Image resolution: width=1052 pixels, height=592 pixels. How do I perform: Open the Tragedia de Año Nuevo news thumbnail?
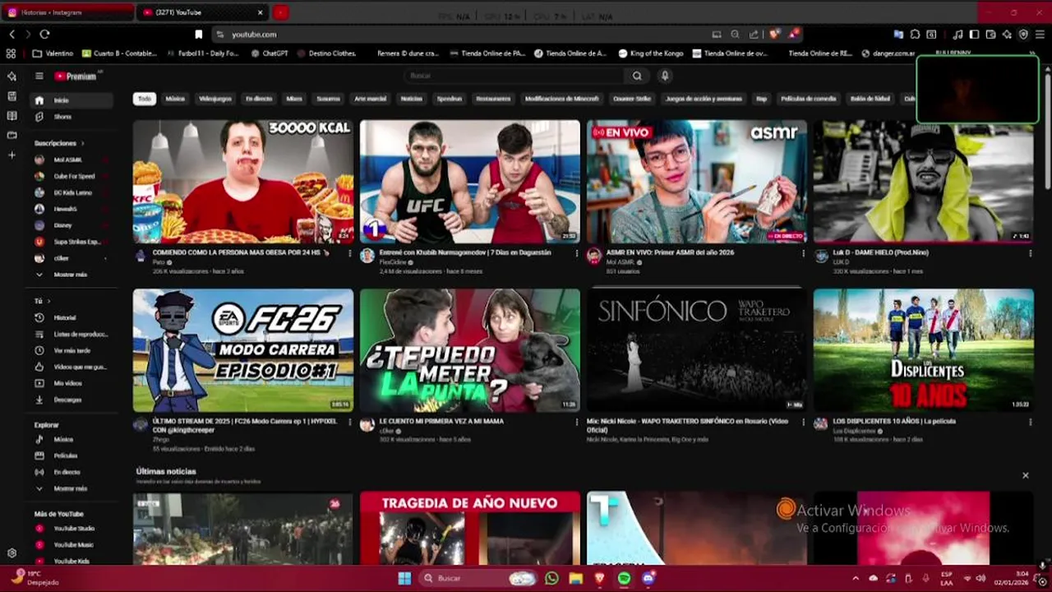[470, 528]
